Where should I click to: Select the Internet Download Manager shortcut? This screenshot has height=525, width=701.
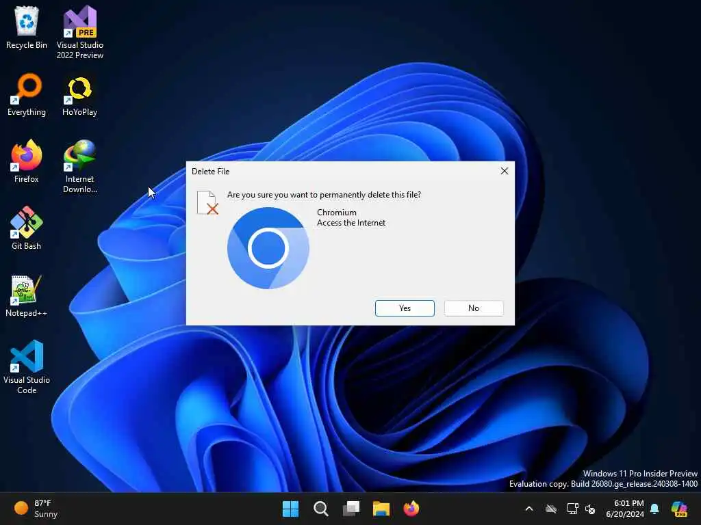pos(79,167)
